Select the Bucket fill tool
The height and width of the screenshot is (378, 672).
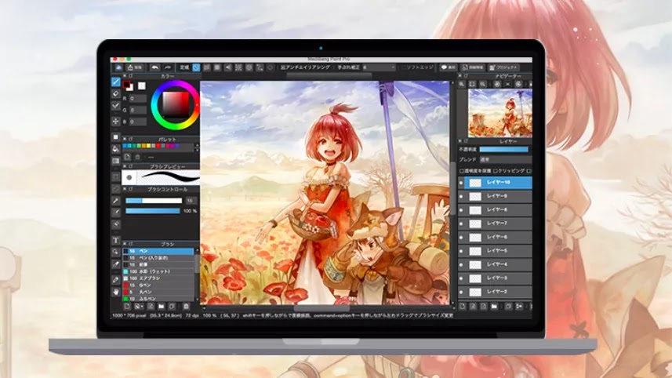pyautogui.click(x=116, y=149)
